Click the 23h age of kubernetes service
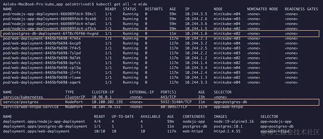 (x=202, y=97)
